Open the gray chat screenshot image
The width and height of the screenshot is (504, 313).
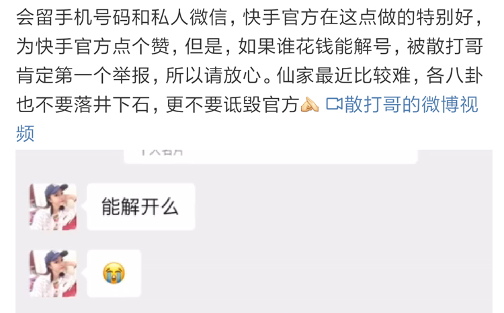click(x=254, y=231)
